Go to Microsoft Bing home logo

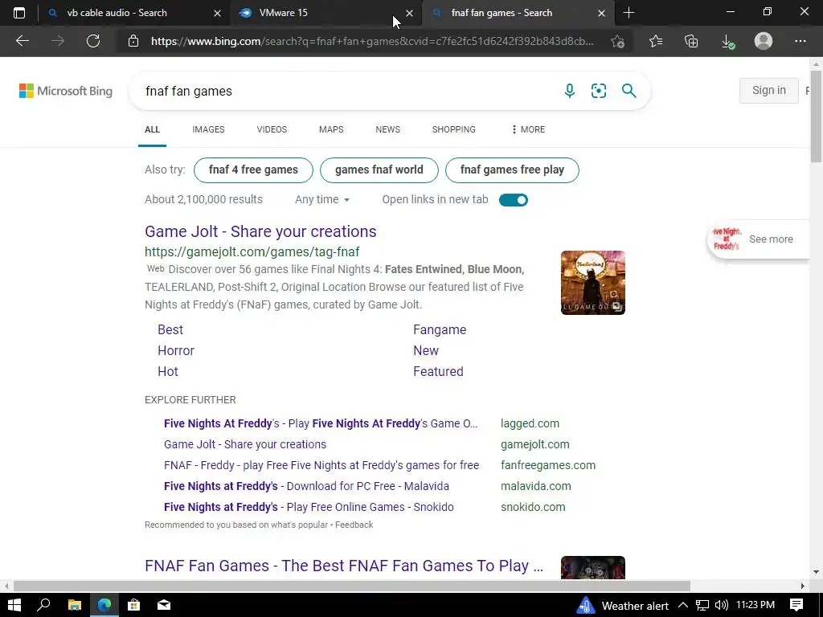tap(66, 91)
